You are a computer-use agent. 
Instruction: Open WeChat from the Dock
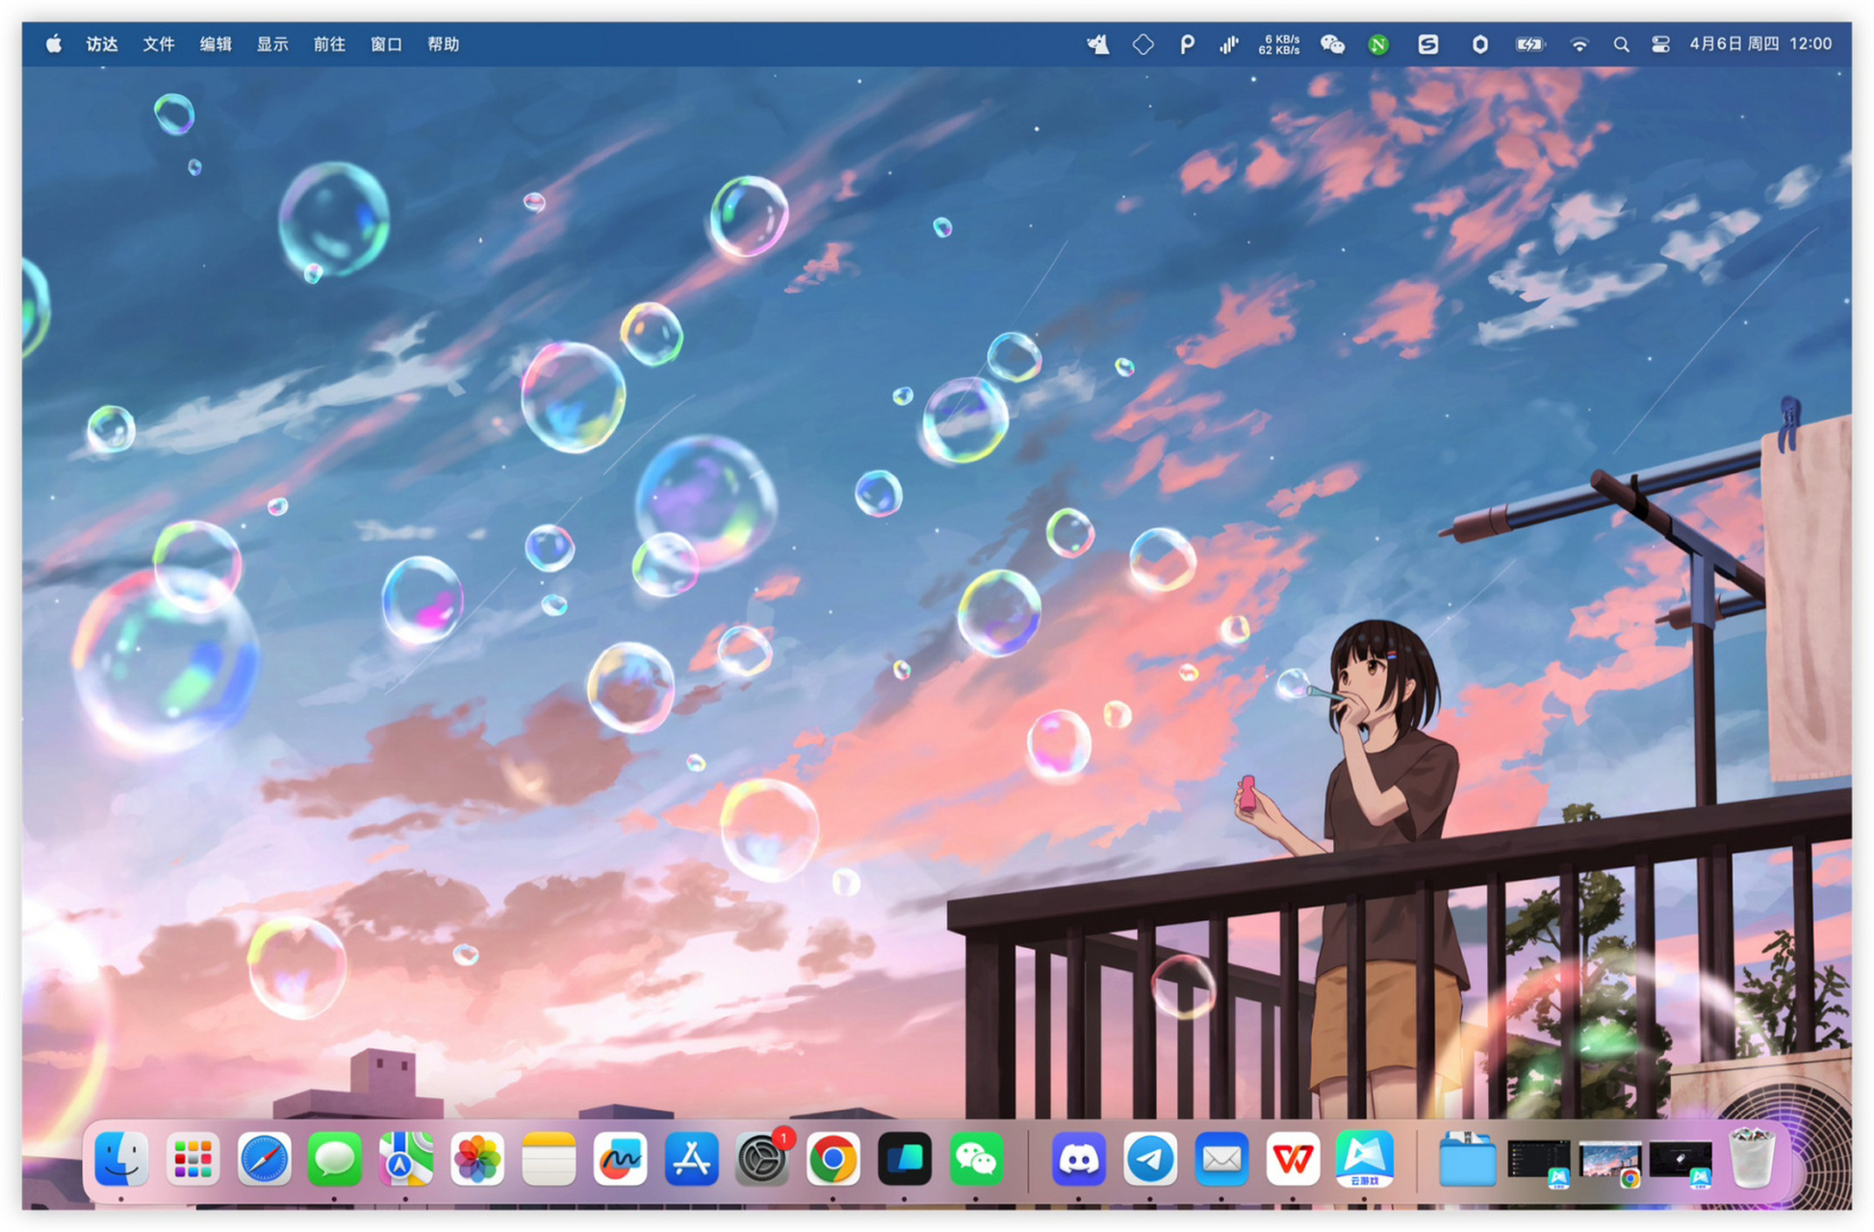[x=976, y=1159]
